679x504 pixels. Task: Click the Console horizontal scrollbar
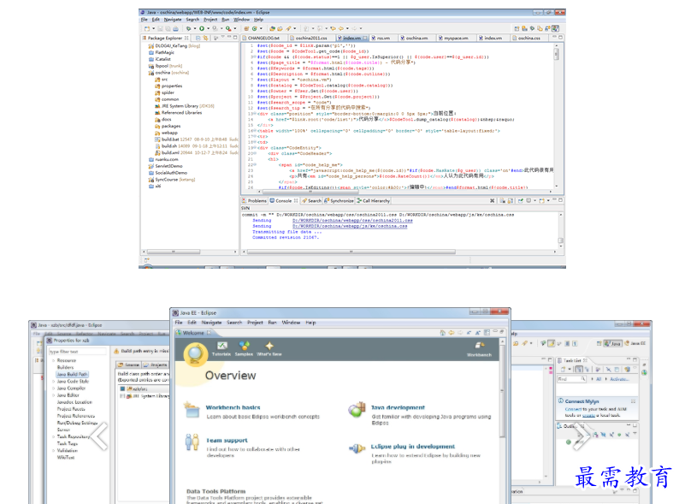[399, 252]
